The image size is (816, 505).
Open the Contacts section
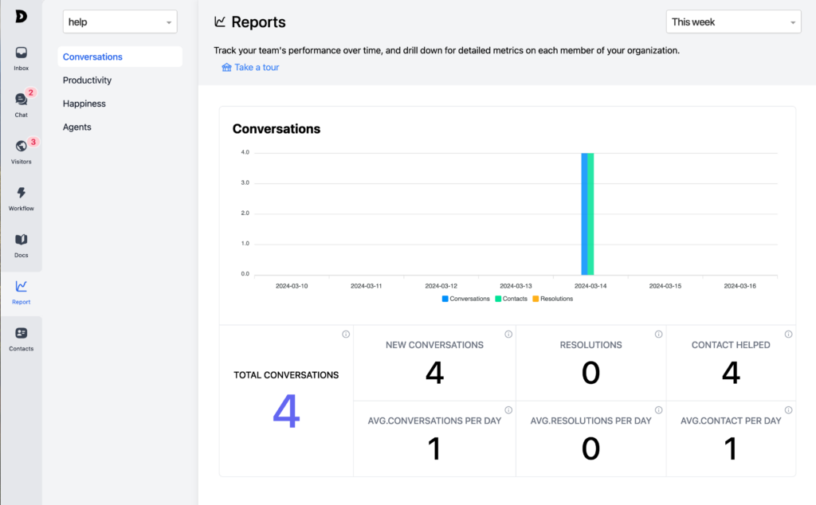pyautogui.click(x=21, y=337)
